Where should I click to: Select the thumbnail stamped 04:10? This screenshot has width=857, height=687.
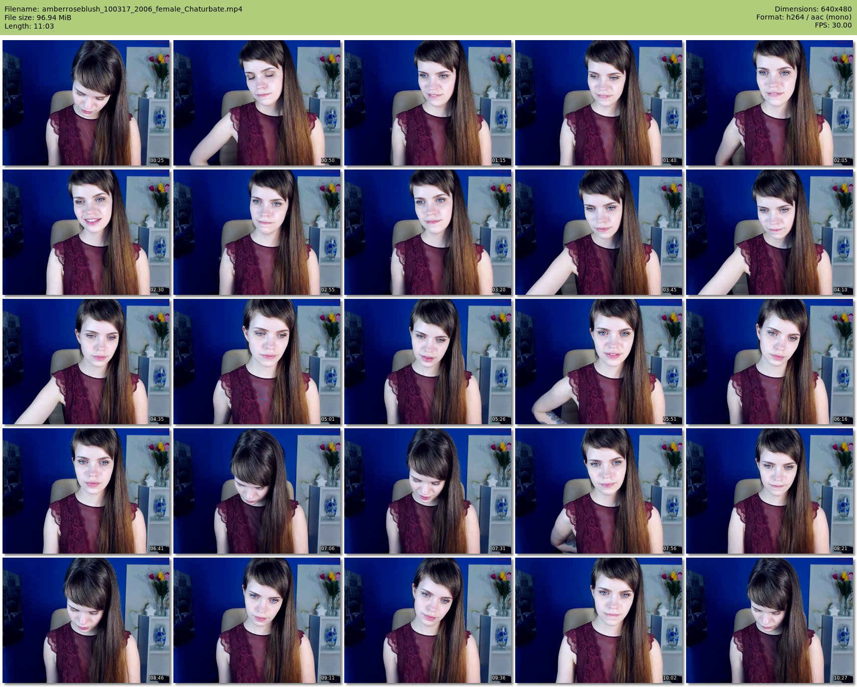pyautogui.click(x=770, y=232)
